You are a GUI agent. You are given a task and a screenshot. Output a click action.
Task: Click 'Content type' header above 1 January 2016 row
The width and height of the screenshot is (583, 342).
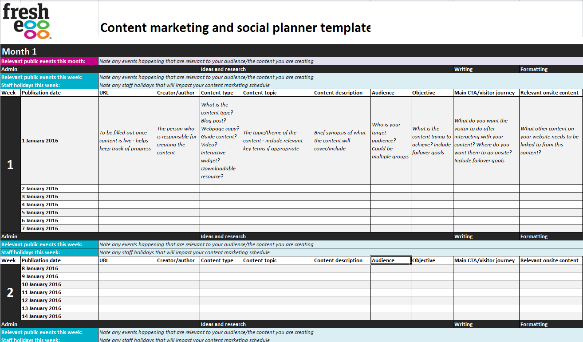(x=221, y=93)
